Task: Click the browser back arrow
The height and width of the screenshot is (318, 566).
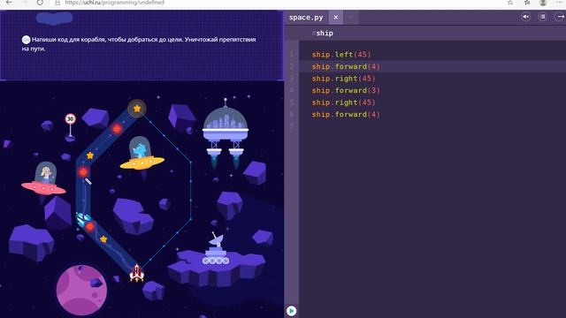Action: pos(9,3)
